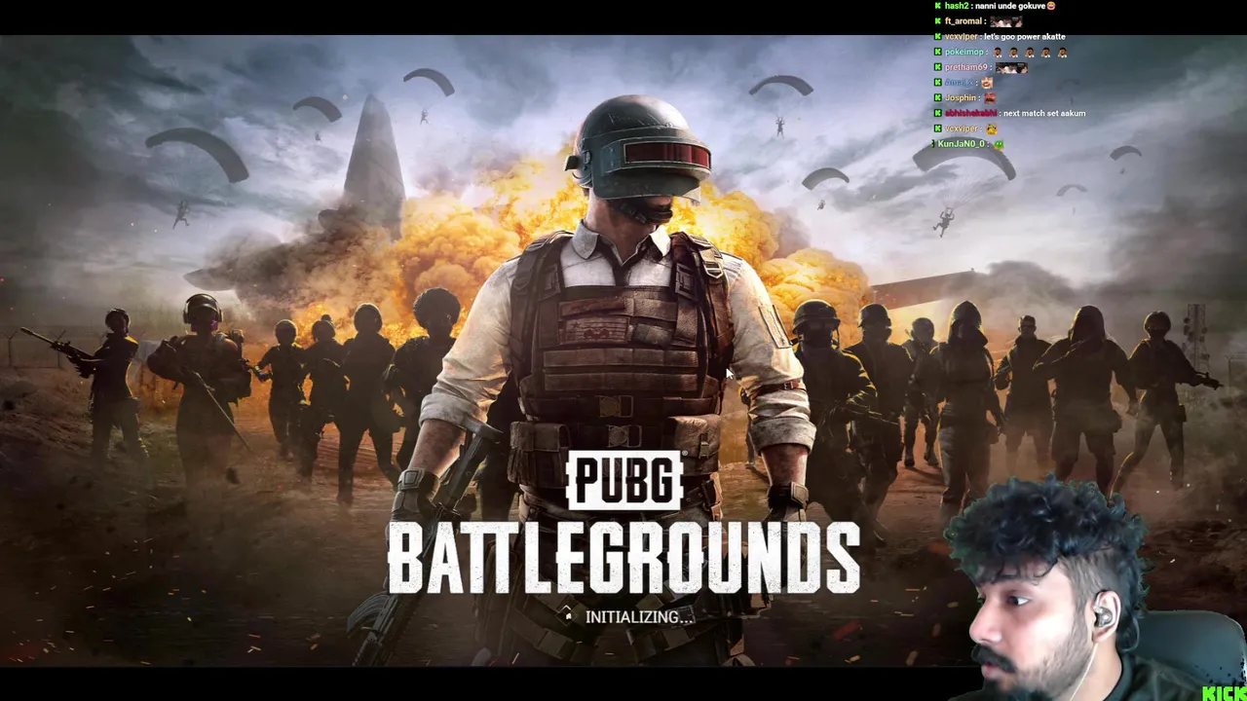Screen dimensions: 1247x701
Task: Click the Kick badge beside abhishekabhi
Action: [x=938, y=113]
